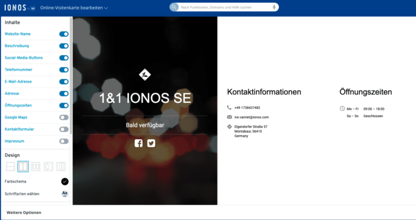This screenshot has width=416, height=220.
Task: Click the Beschreibung link in Inhalte
Action: (x=17, y=46)
